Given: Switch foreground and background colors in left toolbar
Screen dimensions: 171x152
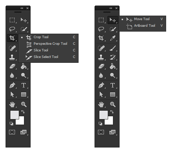Looking at the screenshot, I should click(x=23, y=112).
